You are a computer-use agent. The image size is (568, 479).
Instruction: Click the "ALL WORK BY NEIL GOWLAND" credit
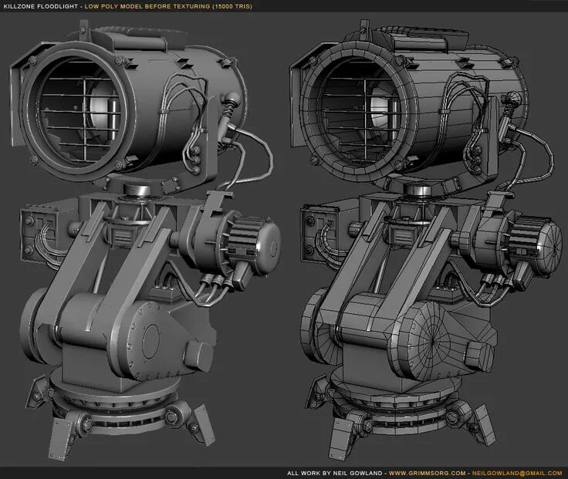(x=334, y=473)
